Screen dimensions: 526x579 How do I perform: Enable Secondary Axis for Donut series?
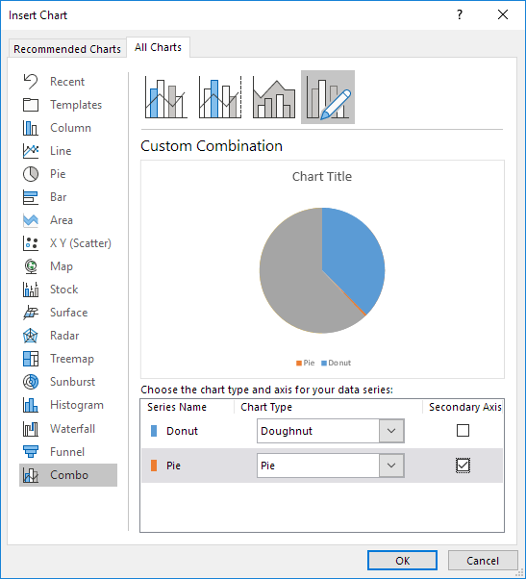(x=463, y=431)
